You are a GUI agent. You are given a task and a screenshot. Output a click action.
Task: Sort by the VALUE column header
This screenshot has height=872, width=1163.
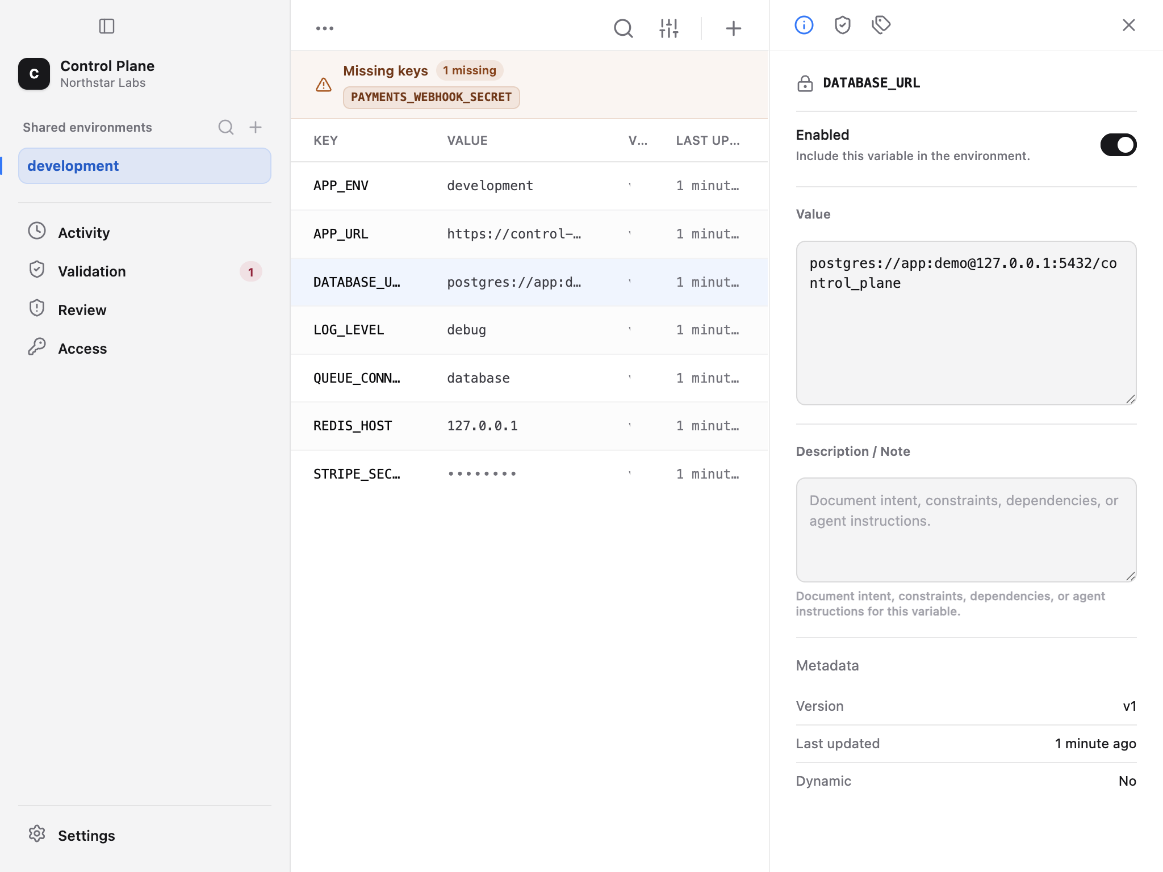pyautogui.click(x=467, y=140)
